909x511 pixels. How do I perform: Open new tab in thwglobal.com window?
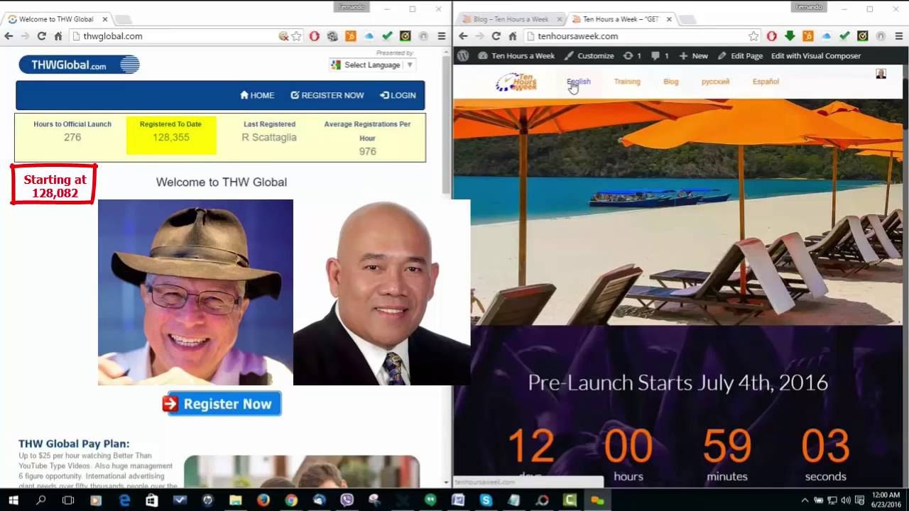(x=122, y=19)
